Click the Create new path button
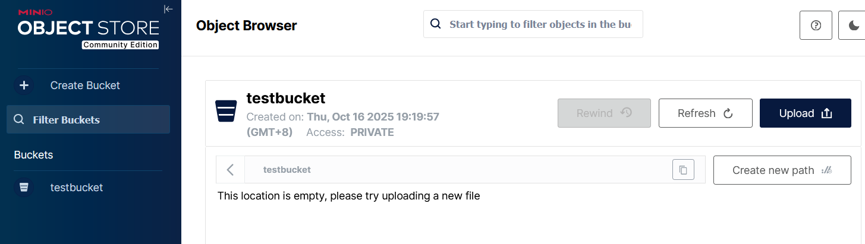Screen dimensions: 865x244 (x=782, y=170)
